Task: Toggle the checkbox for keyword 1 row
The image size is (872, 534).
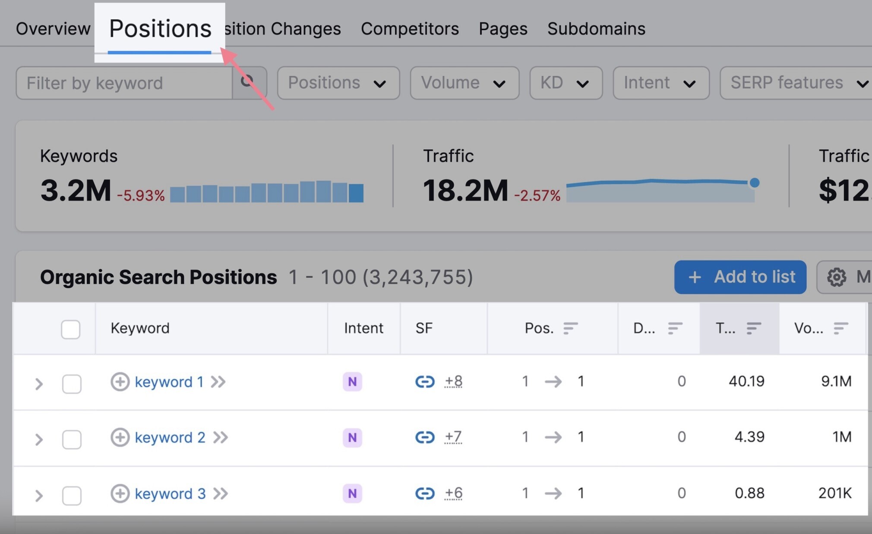Action: pyautogui.click(x=70, y=382)
